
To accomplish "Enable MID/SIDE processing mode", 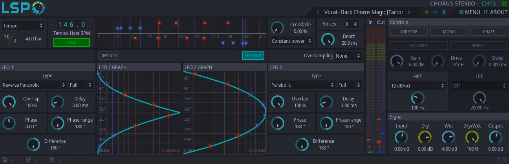I will point(408,32).
